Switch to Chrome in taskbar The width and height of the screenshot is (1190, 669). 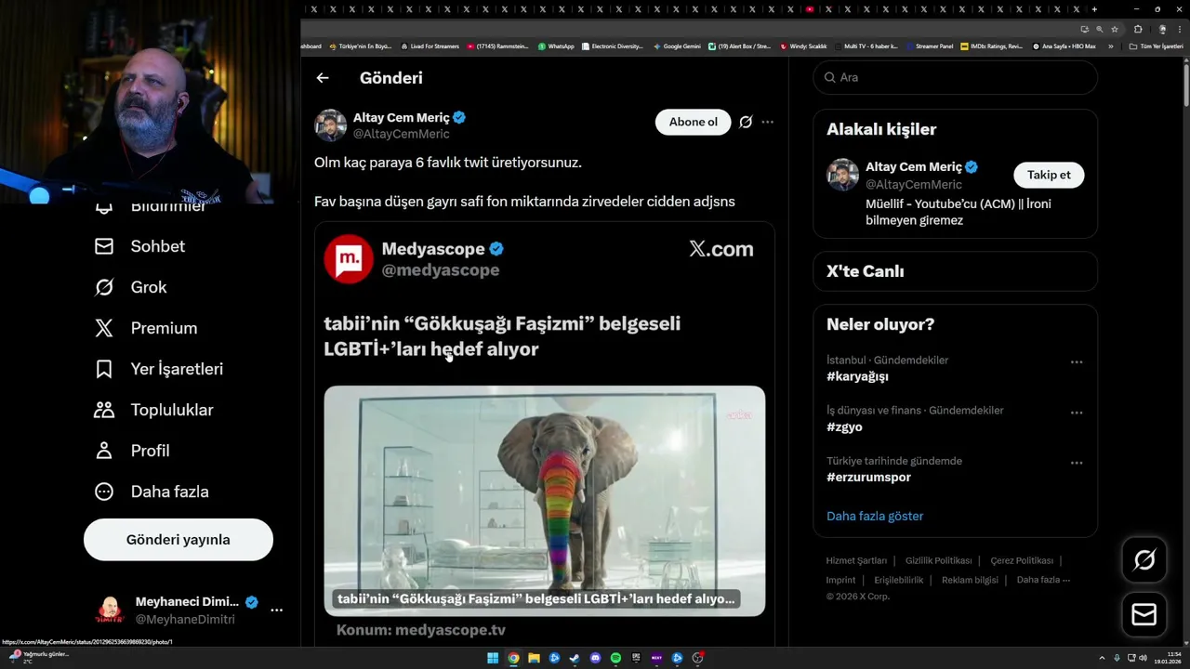tap(513, 658)
